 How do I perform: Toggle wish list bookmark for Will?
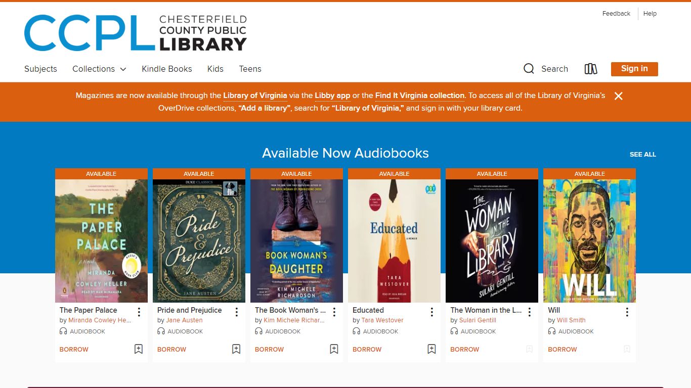[x=627, y=349]
